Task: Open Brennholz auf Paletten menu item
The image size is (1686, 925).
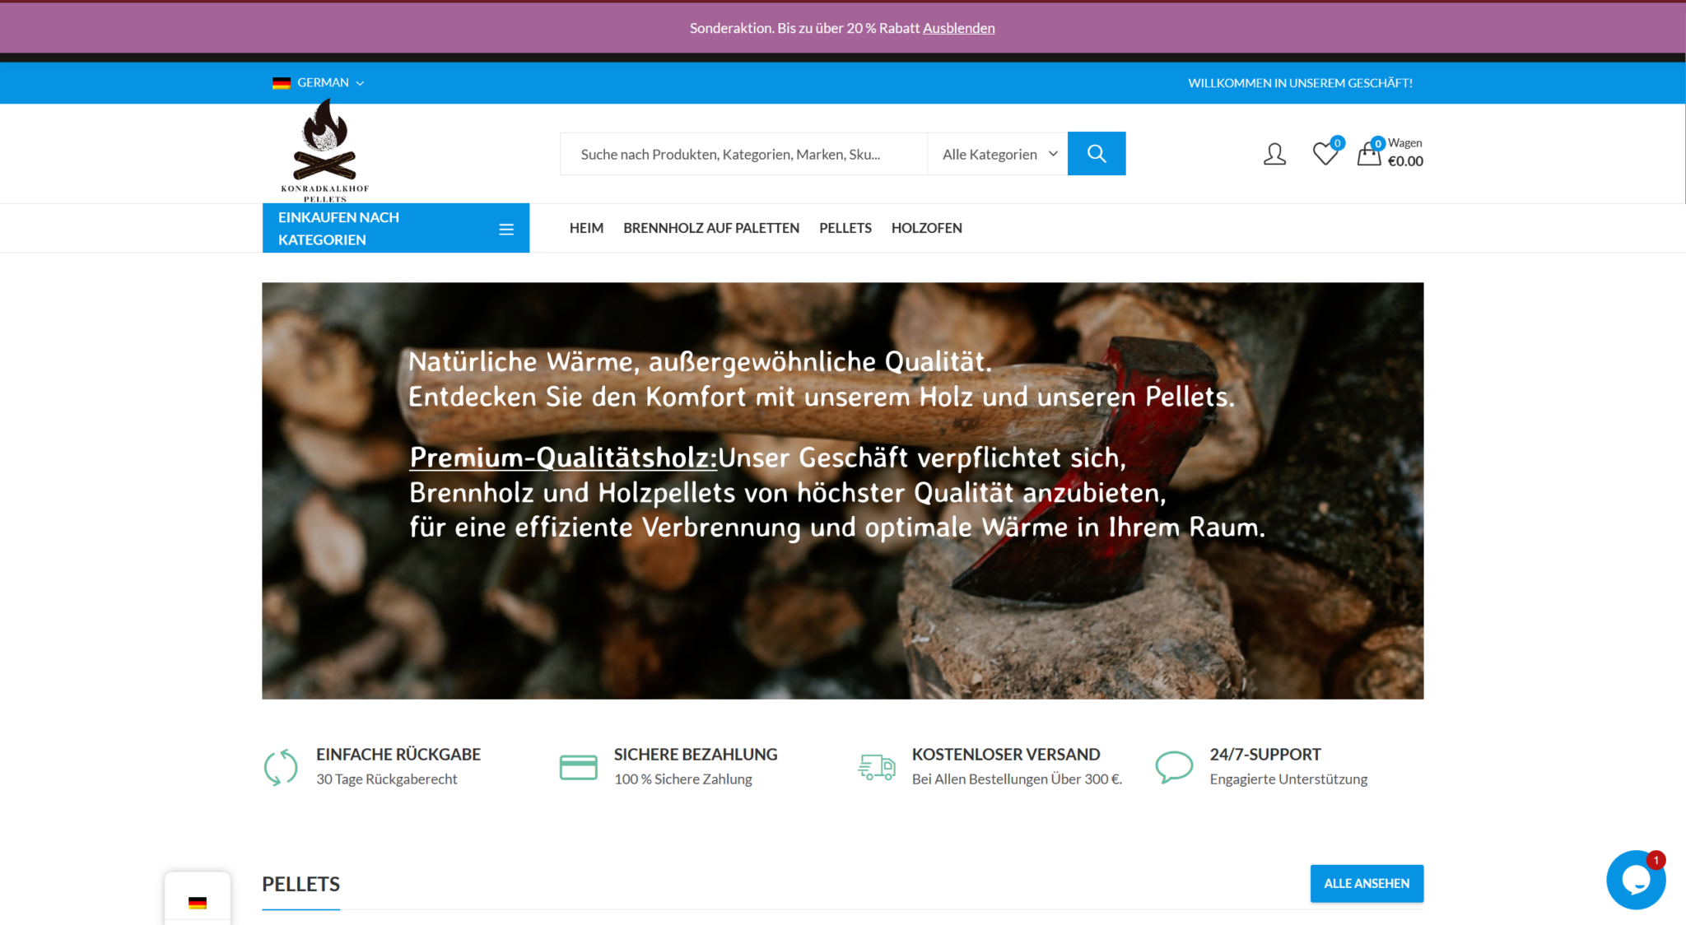Action: coord(711,228)
